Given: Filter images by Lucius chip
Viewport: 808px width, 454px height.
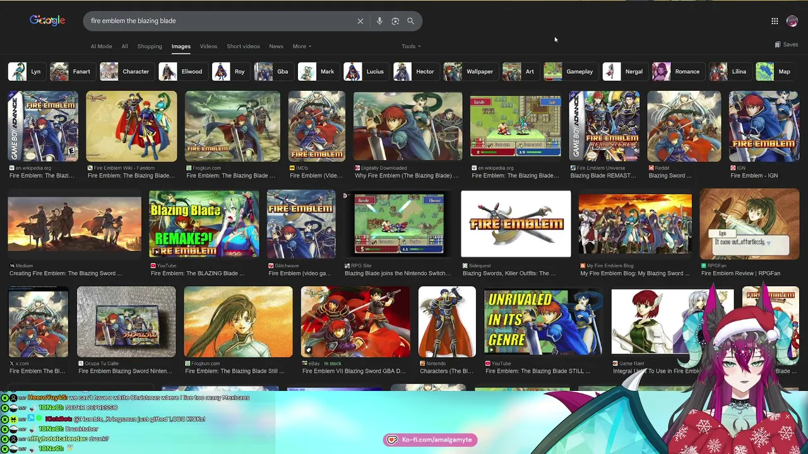Looking at the screenshot, I should pos(365,71).
